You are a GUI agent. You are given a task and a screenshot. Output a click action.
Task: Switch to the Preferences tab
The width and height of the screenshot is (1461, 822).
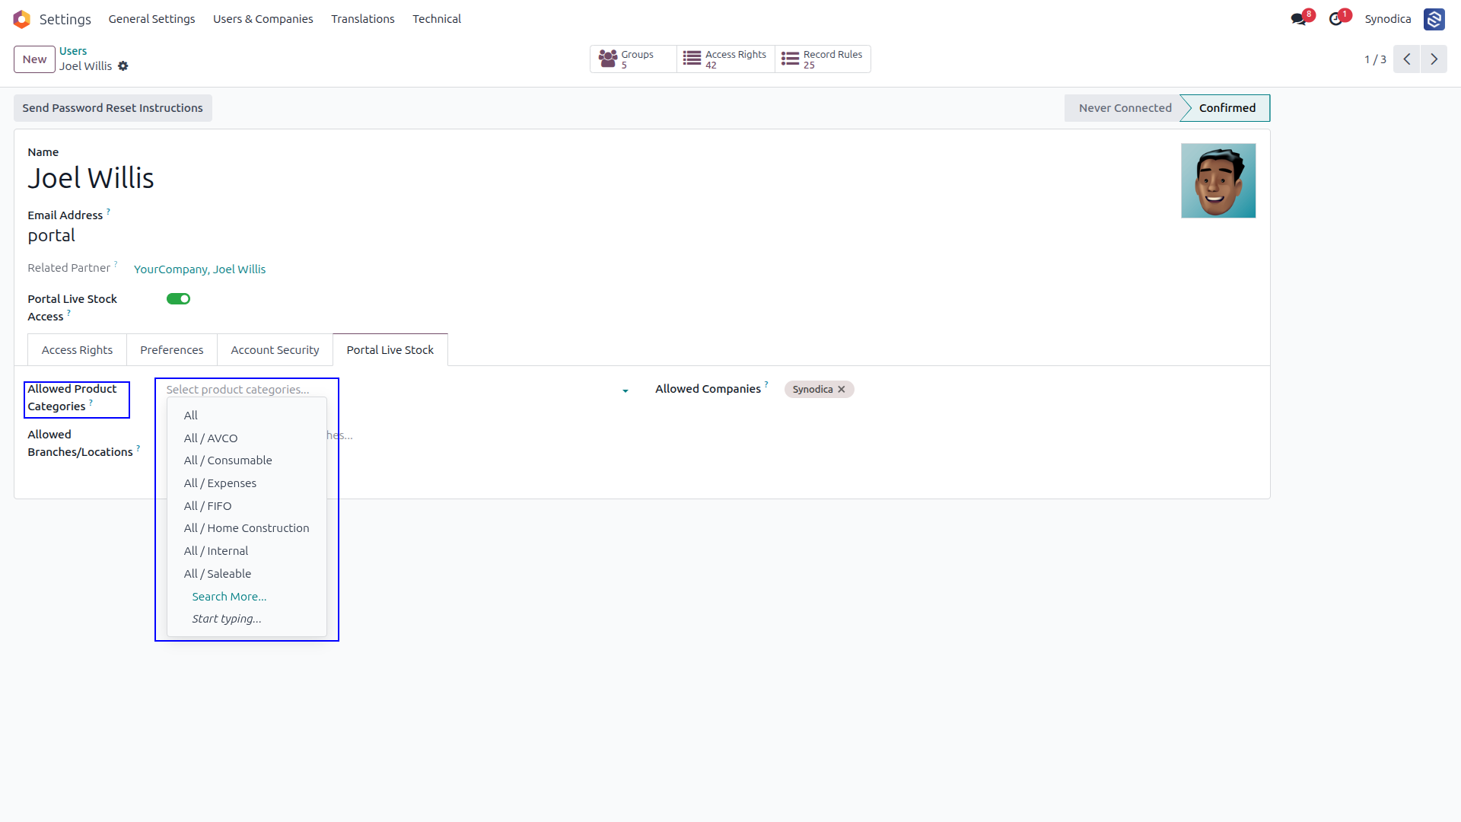pyautogui.click(x=172, y=350)
